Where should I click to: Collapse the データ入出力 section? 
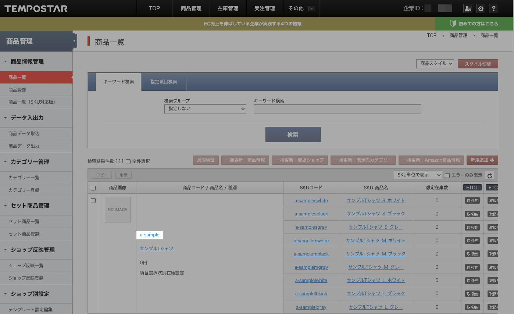pos(5,118)
